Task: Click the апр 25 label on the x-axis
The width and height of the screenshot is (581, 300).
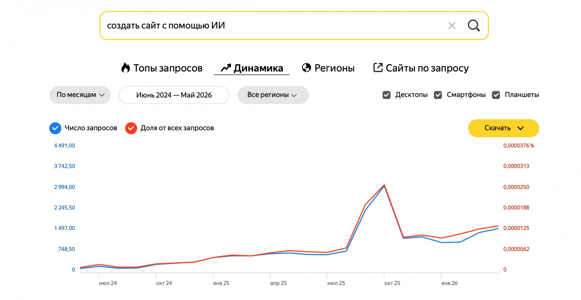Action: click(279, 283)
